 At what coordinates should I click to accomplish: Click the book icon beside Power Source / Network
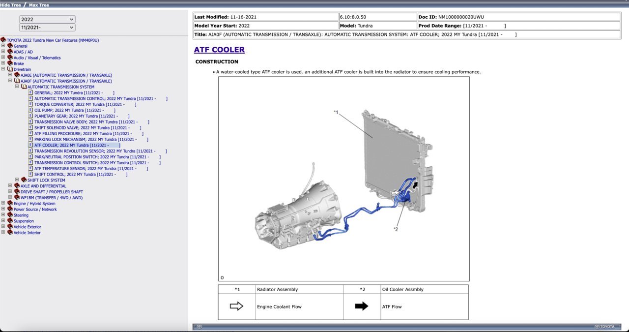[10, 209]
